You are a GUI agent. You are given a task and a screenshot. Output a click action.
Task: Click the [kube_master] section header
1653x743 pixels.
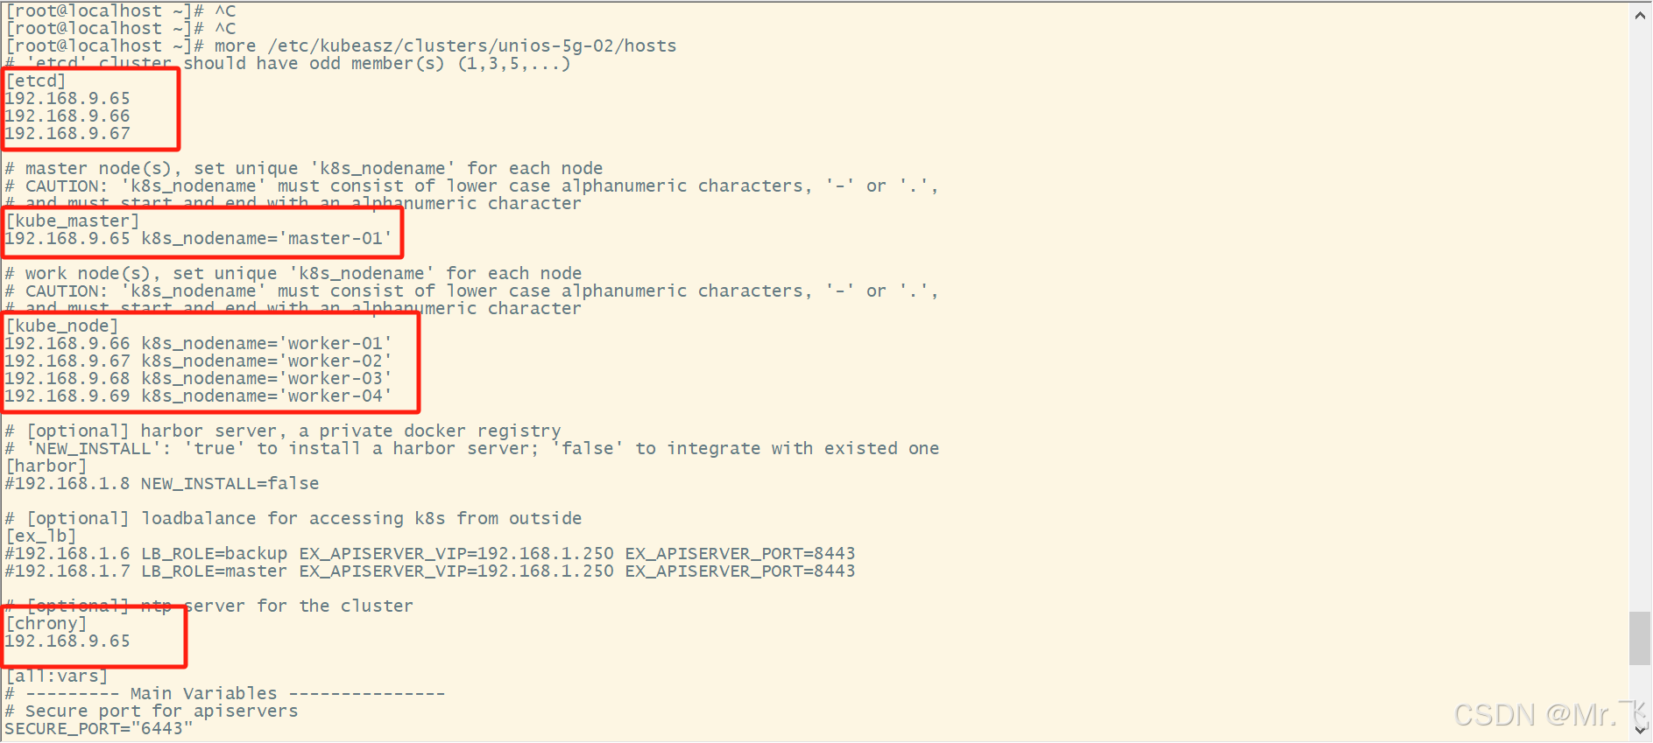tap(73, 221)
